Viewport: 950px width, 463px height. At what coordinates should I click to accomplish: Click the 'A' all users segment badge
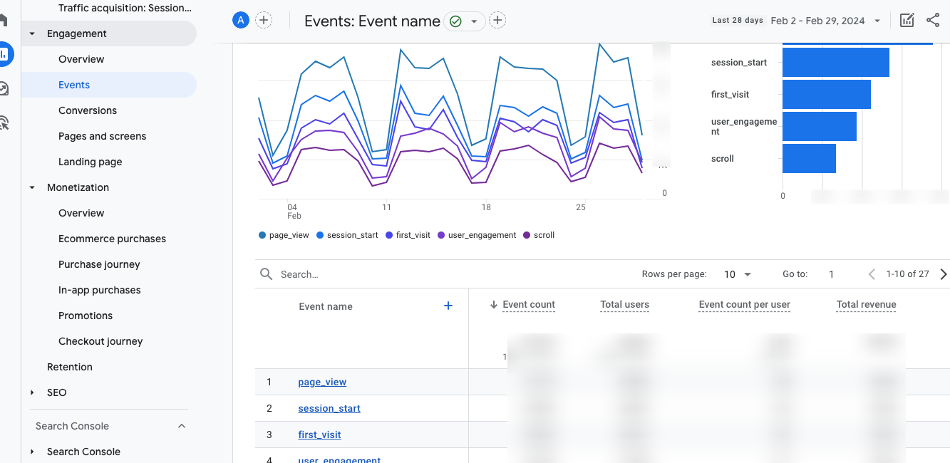click(x=241, y=20)
